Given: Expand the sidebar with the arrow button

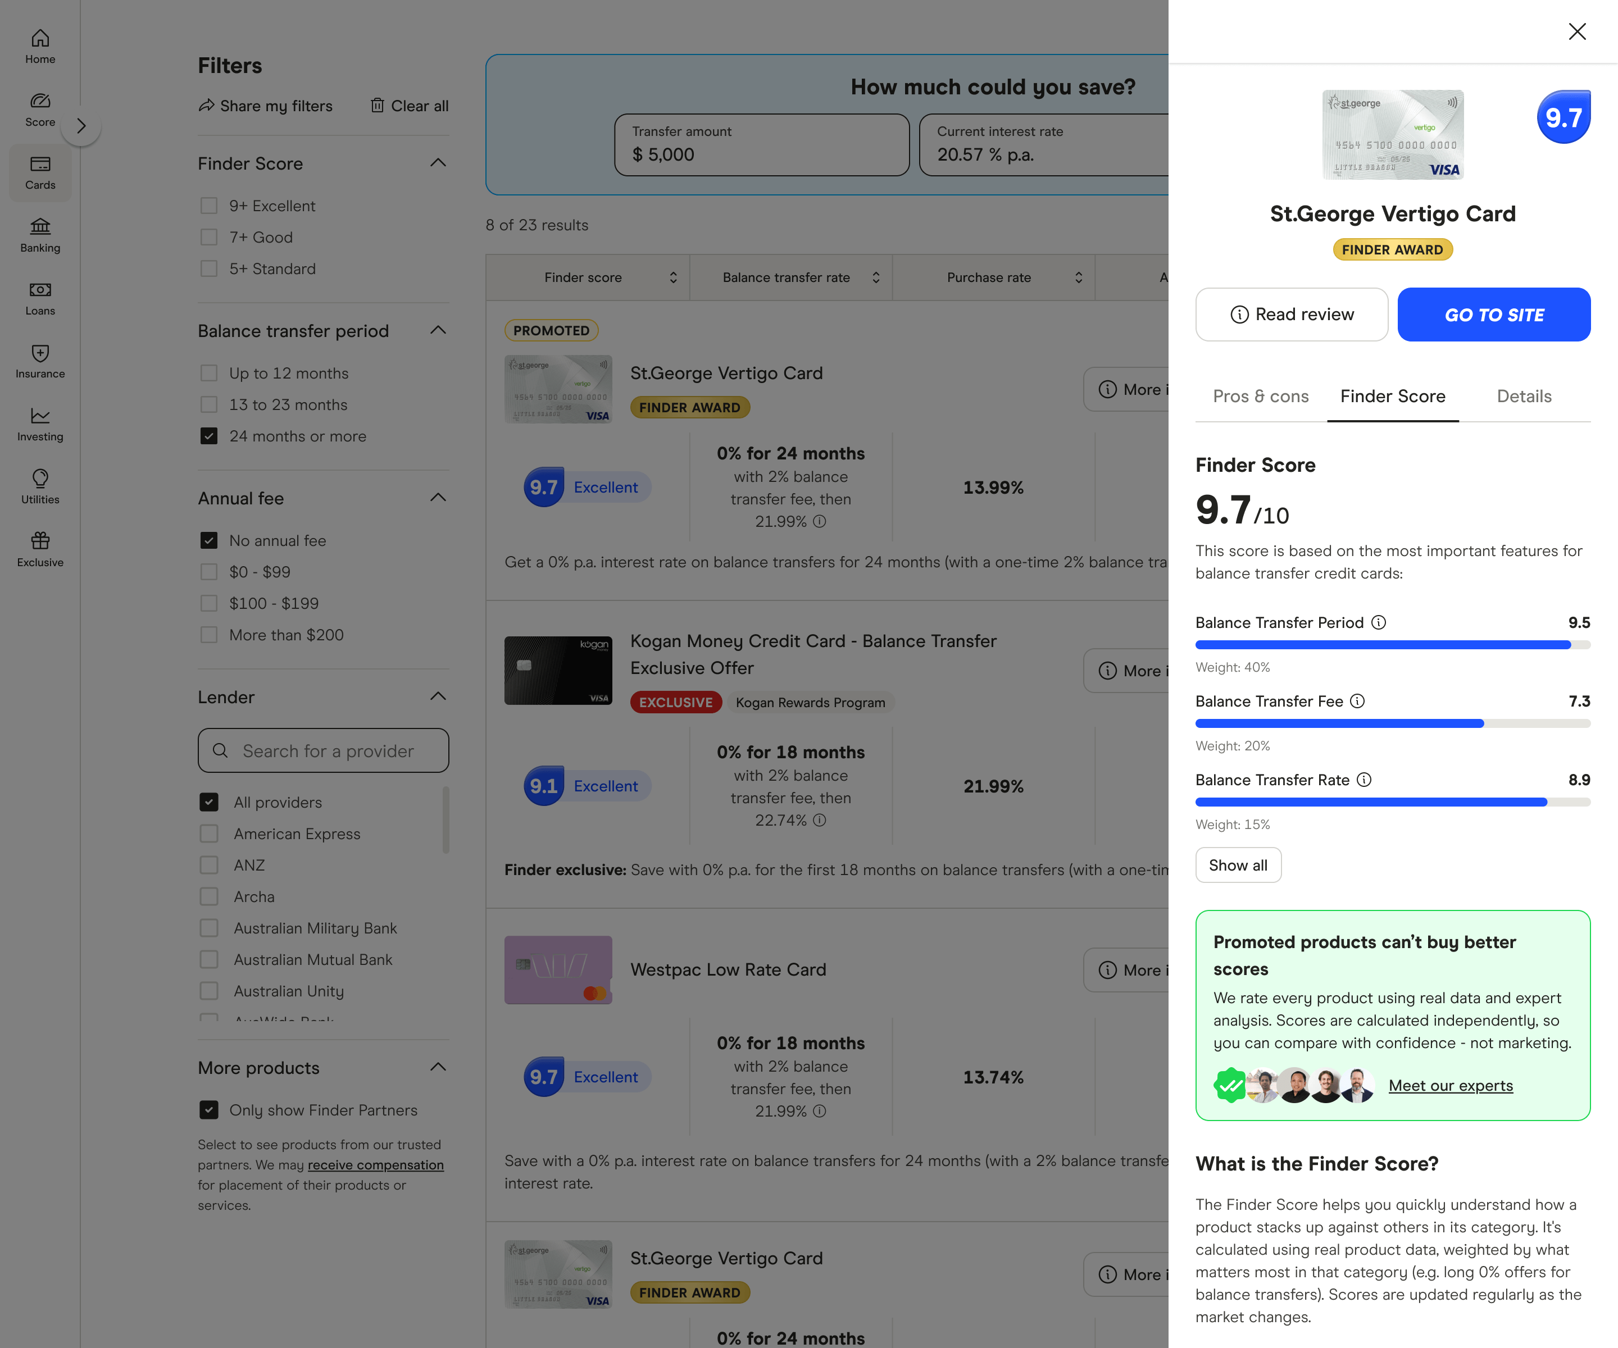Looking at the screenshot, I should 81,126.
